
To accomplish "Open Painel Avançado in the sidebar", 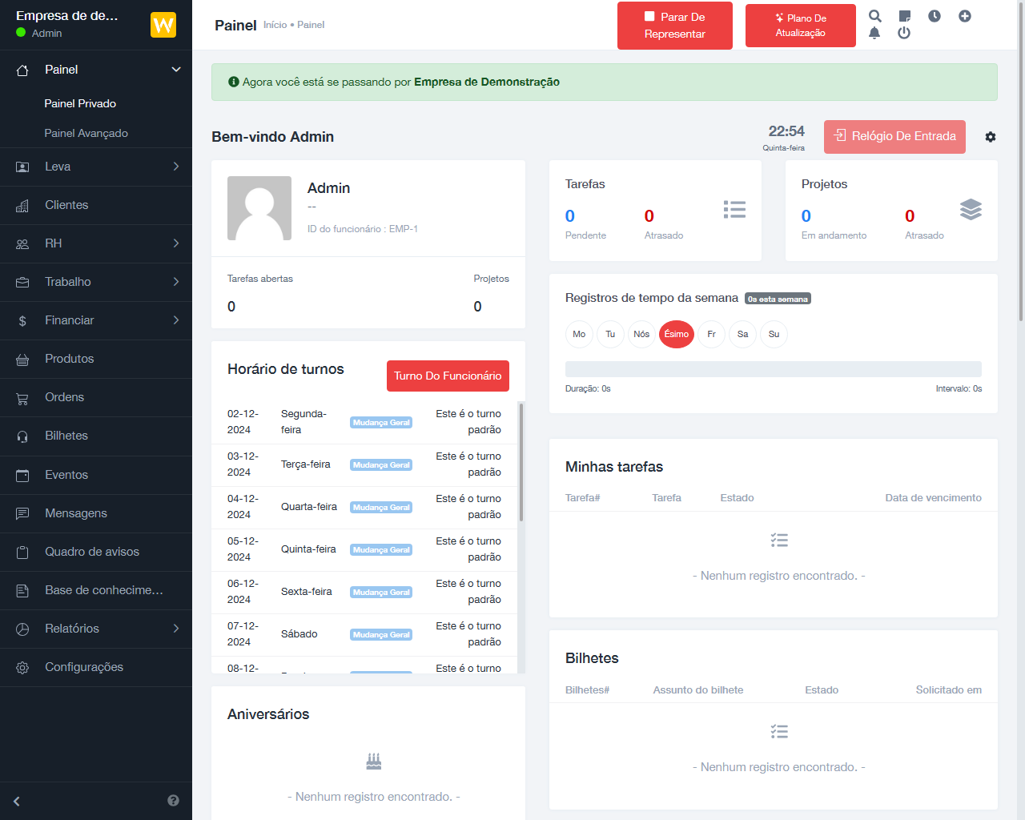I will coord(86,133).
